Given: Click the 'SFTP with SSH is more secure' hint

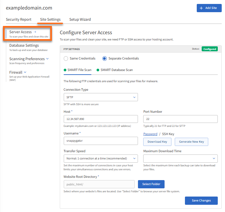Looking at the screenshot, I should [x=81, y=104].
